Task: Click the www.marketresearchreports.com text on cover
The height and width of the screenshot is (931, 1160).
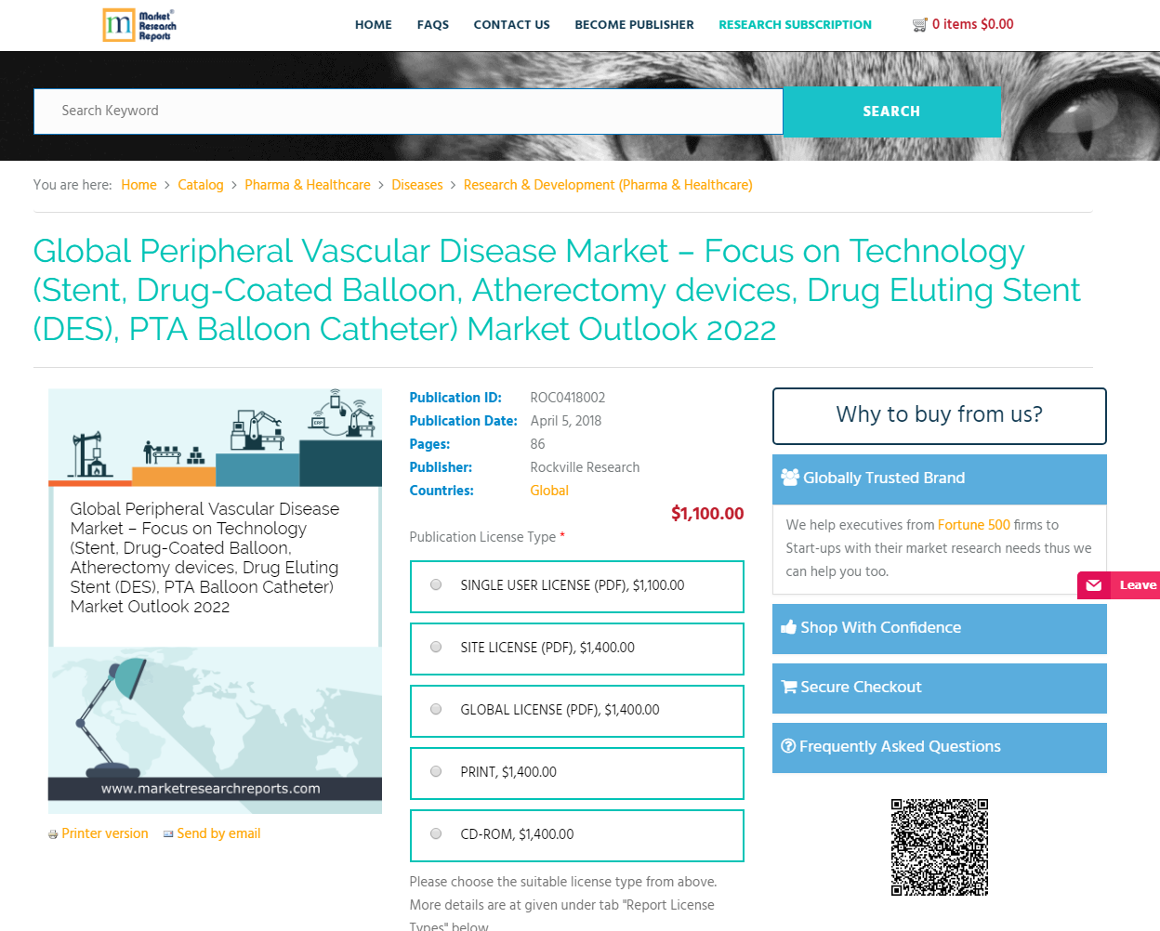Action: pyautogui.click(x=211, y=789)
